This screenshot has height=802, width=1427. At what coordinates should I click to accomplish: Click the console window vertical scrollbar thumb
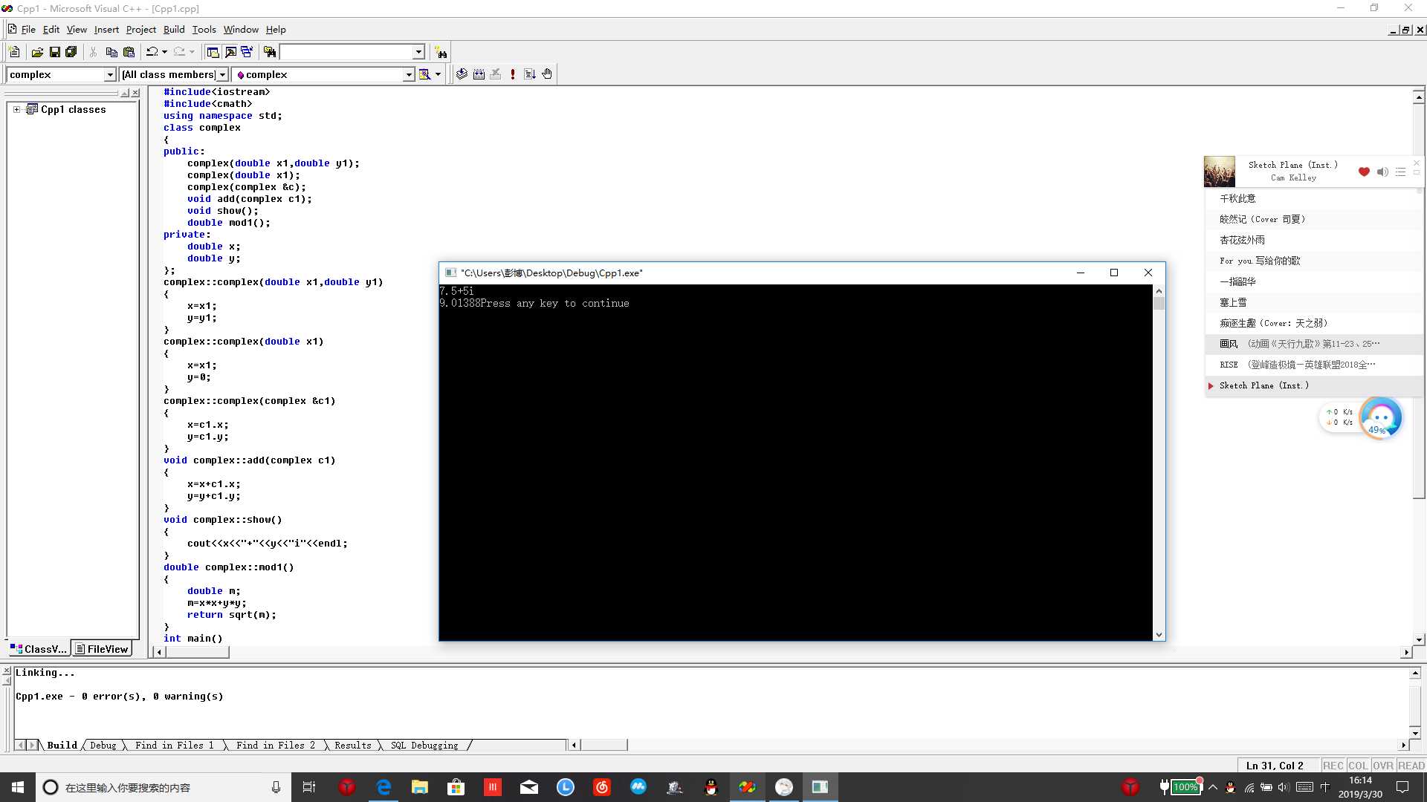pyautogui.click(x=1159, y=302)
